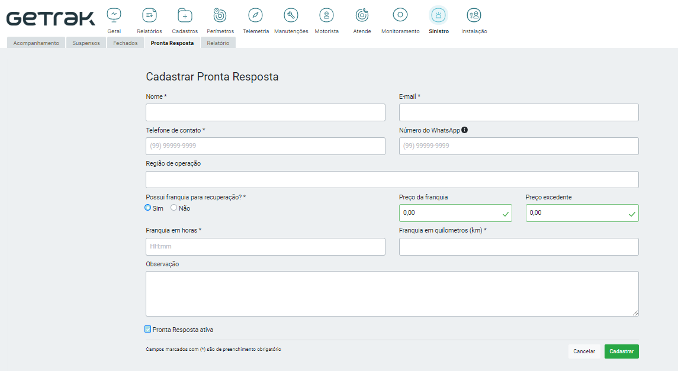Focus the Número do WhatsApp field
678x371 pixels.
pos(519,146)
